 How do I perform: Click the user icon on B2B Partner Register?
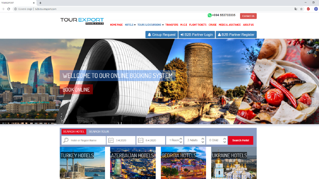coord(219,35)
